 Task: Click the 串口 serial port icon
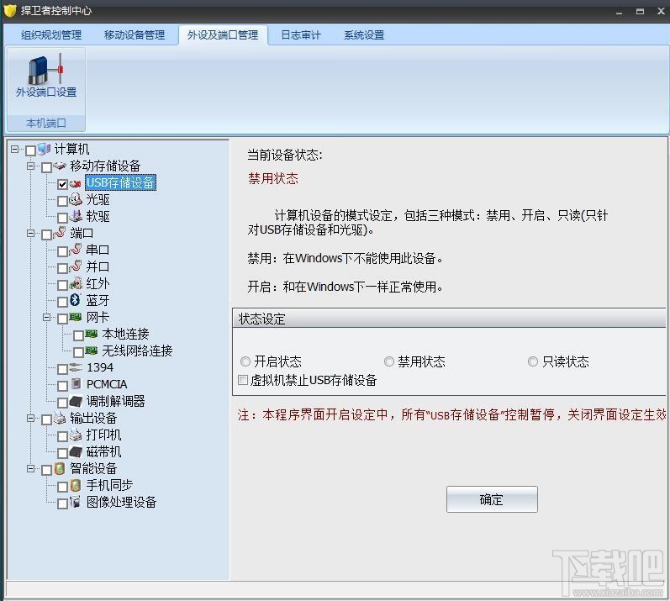[x=76, y=250]
